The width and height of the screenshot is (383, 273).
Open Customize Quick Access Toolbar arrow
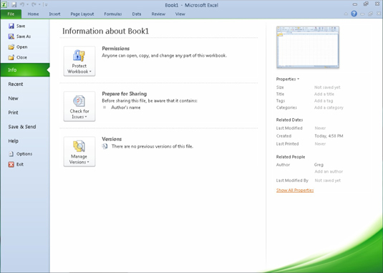point(46,4)
